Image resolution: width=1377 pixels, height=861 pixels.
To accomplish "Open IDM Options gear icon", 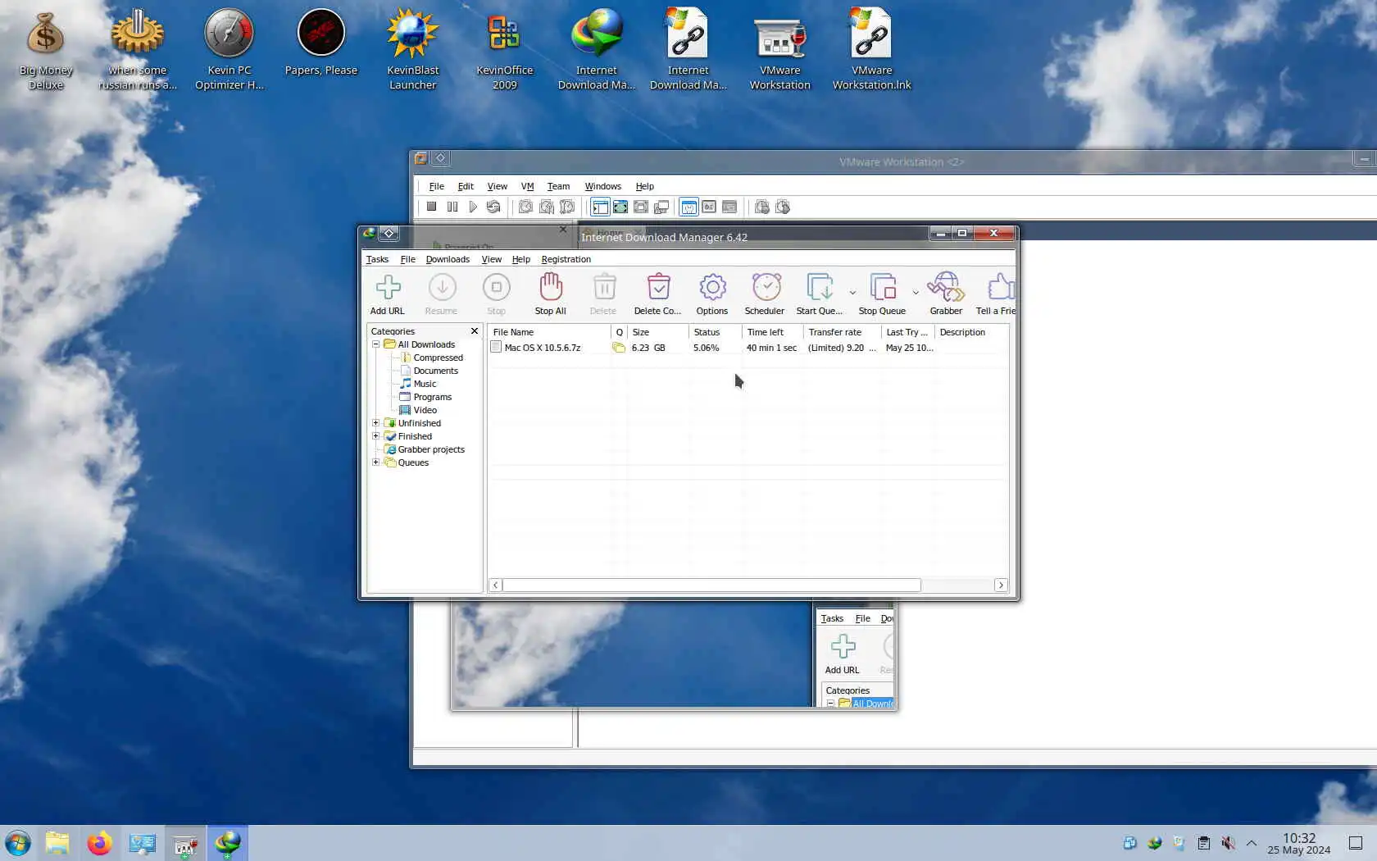I will (x=712, y=288).
